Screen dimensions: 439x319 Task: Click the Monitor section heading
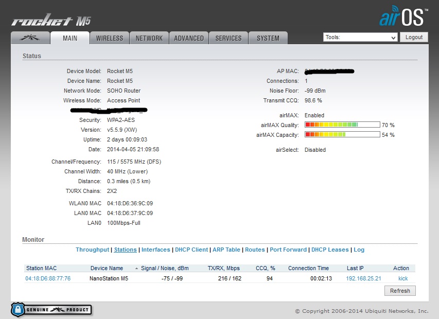[33, 240]
